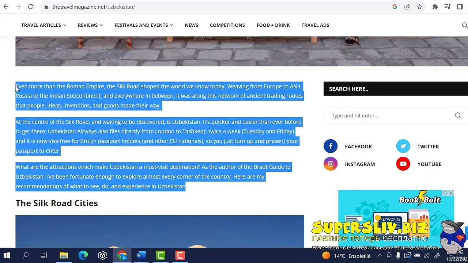Reload the current page

pos(31,7)
